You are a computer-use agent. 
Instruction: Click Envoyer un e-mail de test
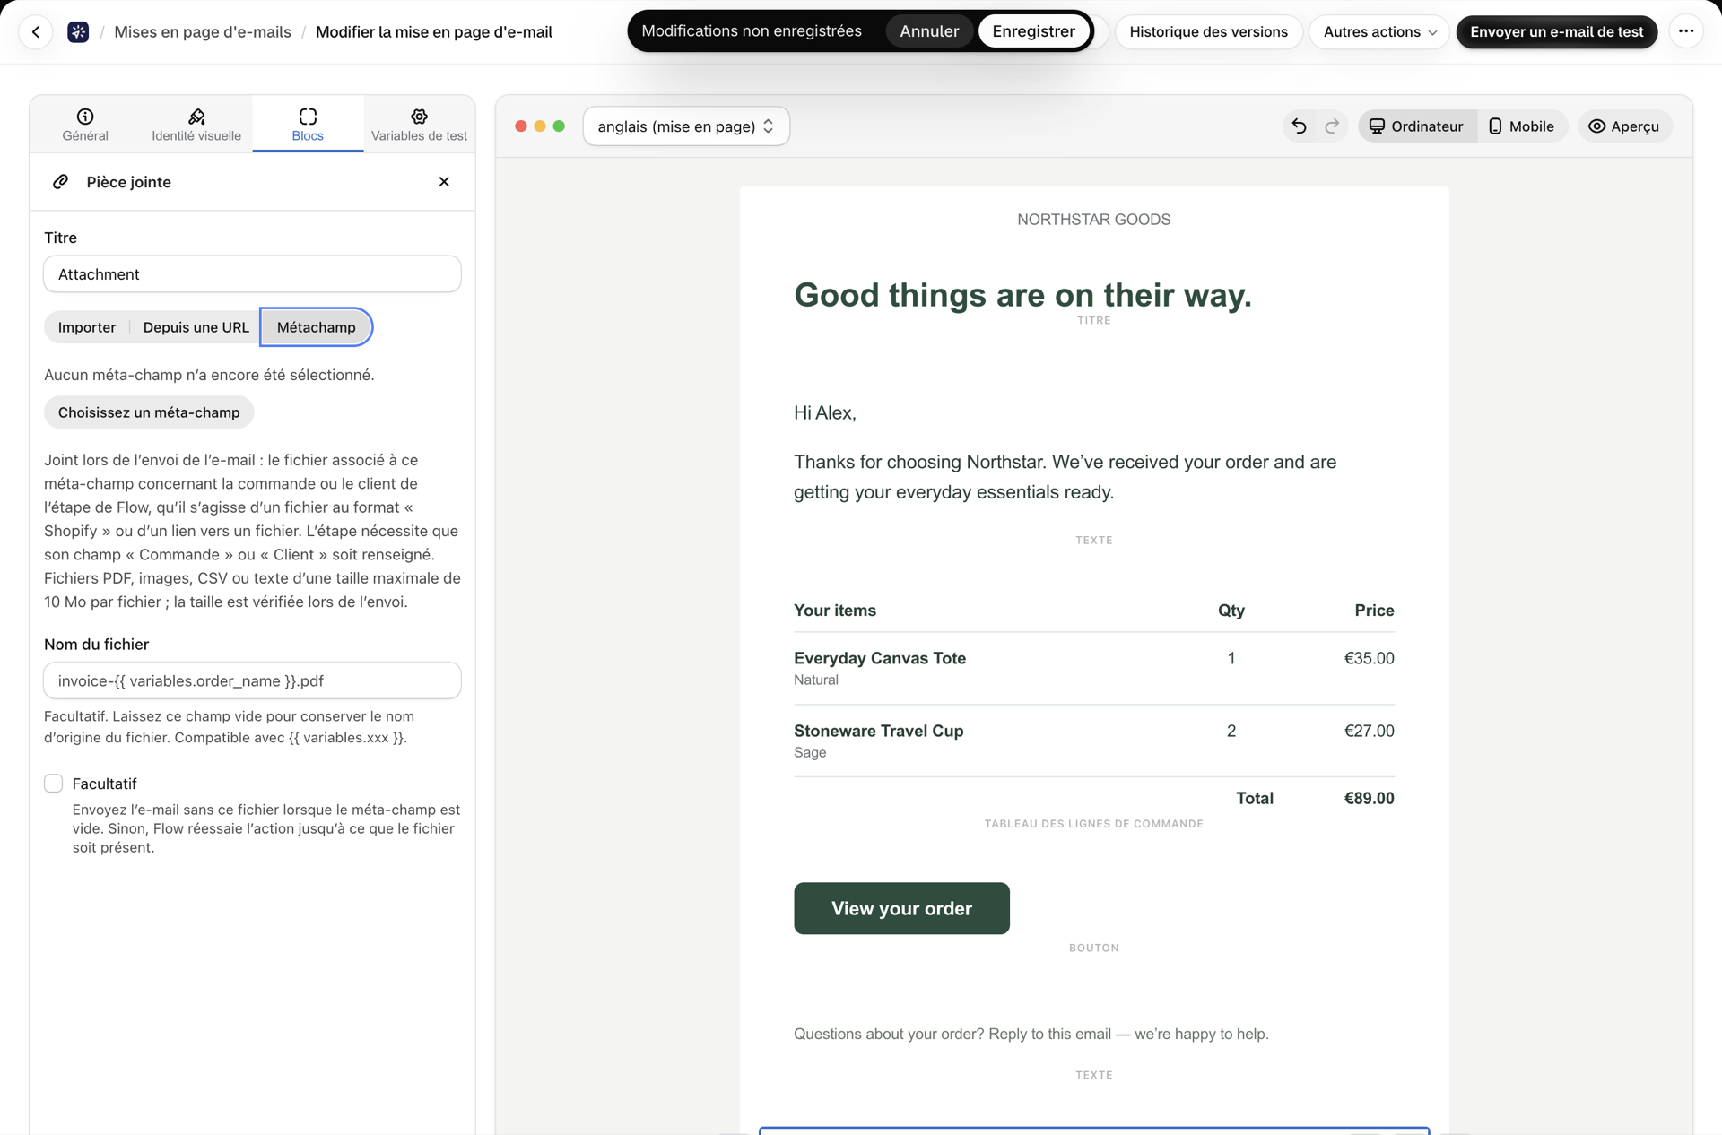pos(1556,31)
